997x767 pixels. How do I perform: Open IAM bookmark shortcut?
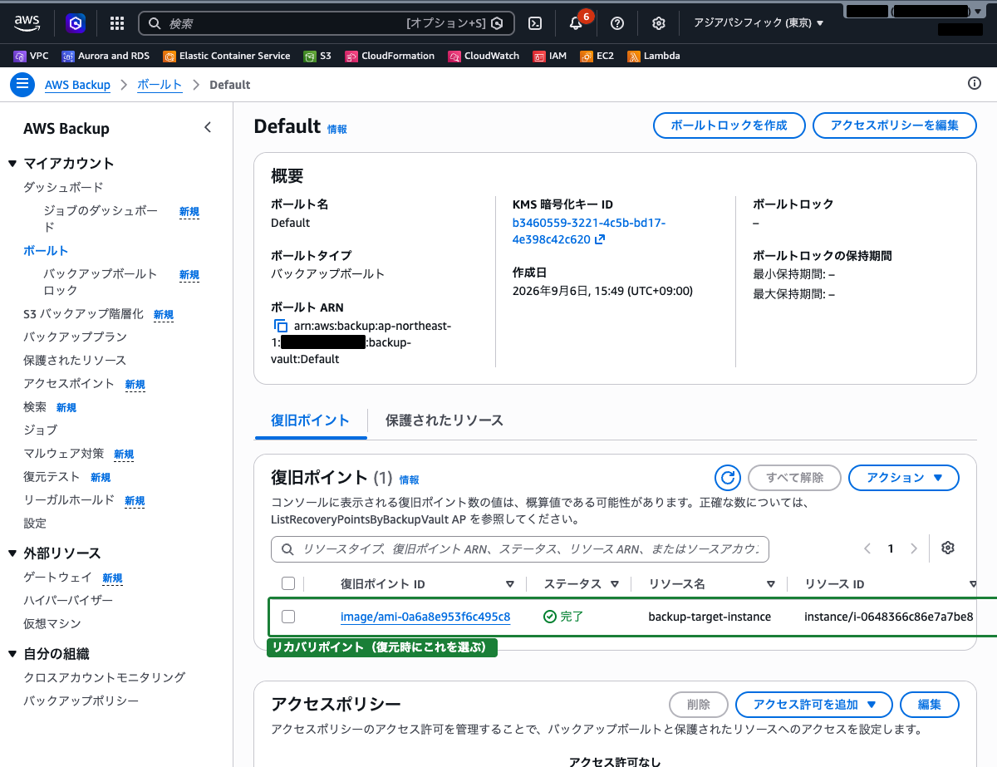tap(550, 56)
